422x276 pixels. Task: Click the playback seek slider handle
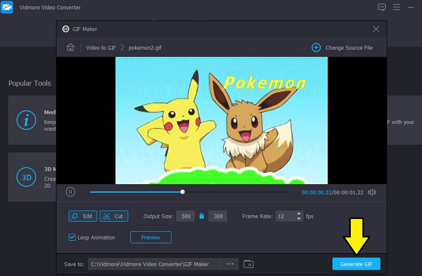point(183,192)
